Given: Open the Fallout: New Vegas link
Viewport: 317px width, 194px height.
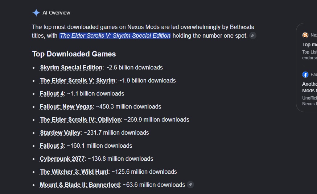Looking at the screenshot, I should point(66,107).
